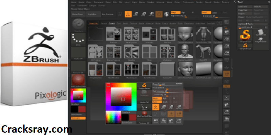
Task: Click the sculptris sphere icon in toolbar
Action: click(167, 14)
